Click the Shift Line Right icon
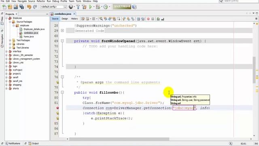The image size is (259, 146). click(143, 19)
